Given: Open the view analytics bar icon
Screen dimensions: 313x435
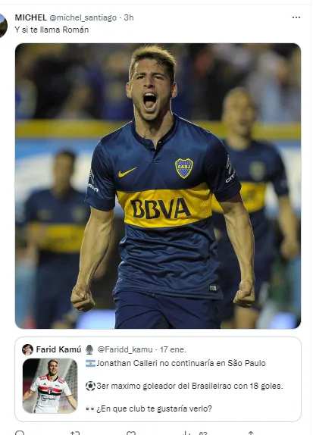Looking at the screenshot, I should pyautogui.click(x=186, y=433).
